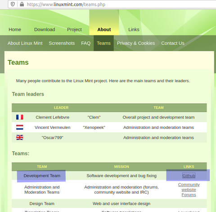Select the Teams submenu tab
Viewport: 216px width, 212px height.
pos(103,43)
